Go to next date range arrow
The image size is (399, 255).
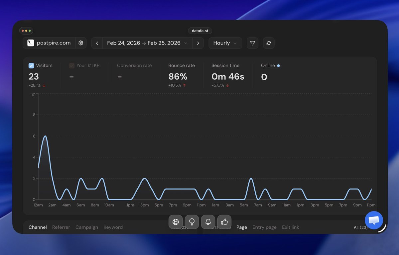[x=198, y=43]
